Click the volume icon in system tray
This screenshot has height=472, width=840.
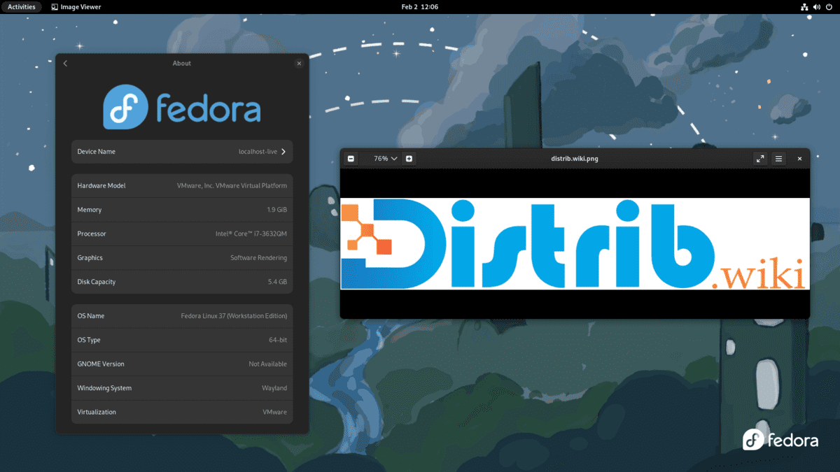(x=817, y=7)
